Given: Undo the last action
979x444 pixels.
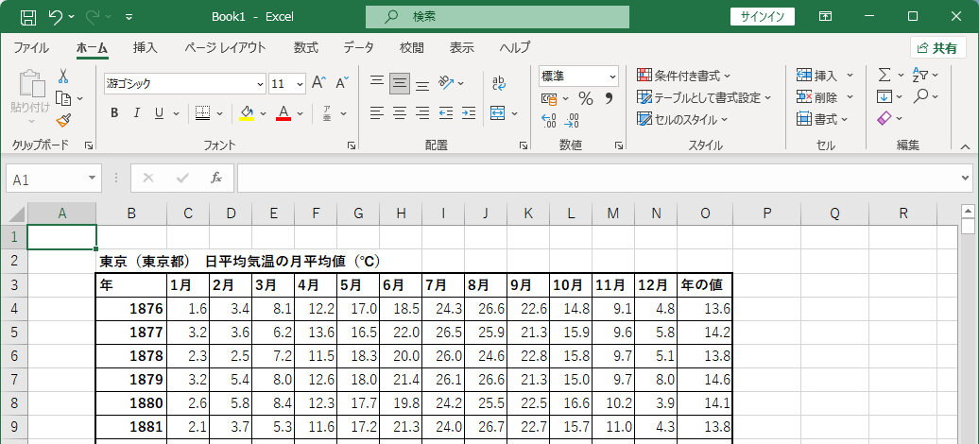Looking at the screenshot, I should coord(56,17).
